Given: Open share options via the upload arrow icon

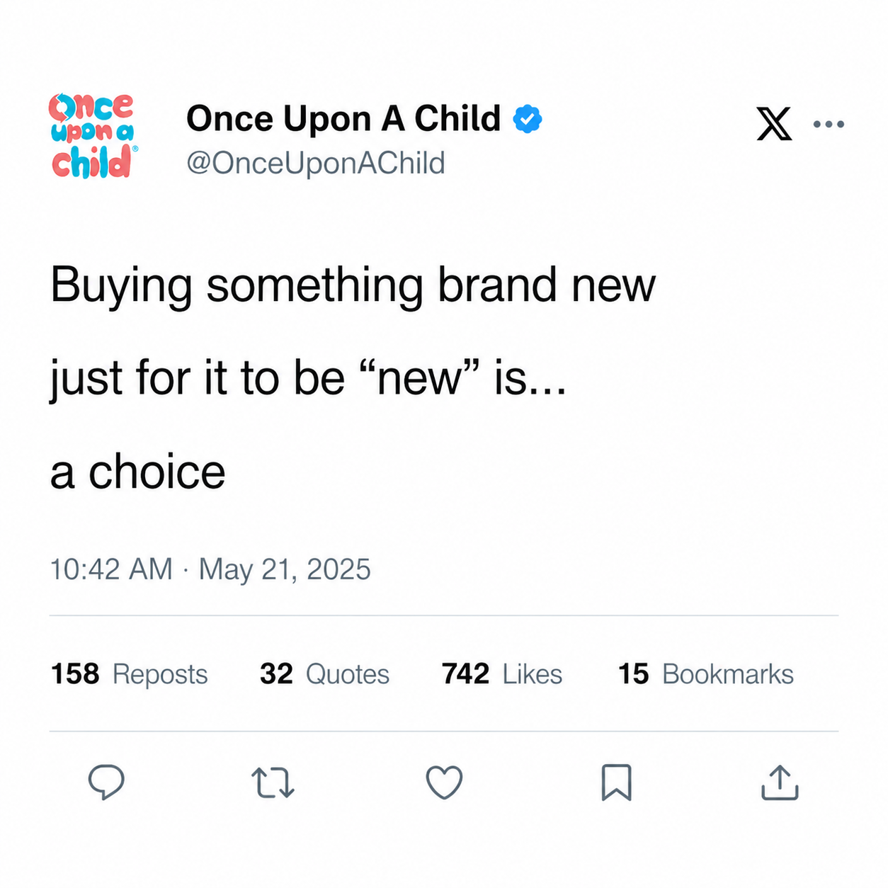Looking at the screenshot, I should [x=780, y=782].
